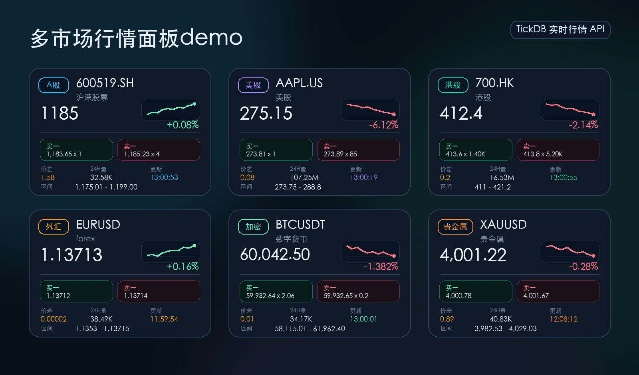The width and height of the screenshot is (639, 375).
Task: Select the 外汇 market tag
Action: [54, 227]
